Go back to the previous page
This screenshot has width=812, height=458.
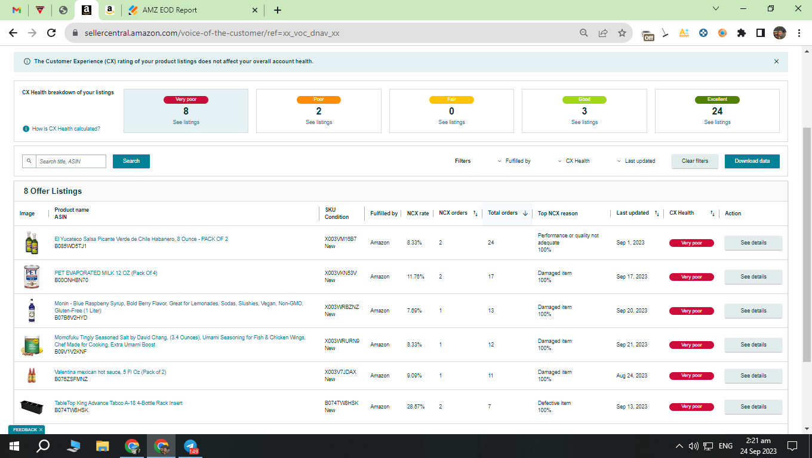[13, 33]
